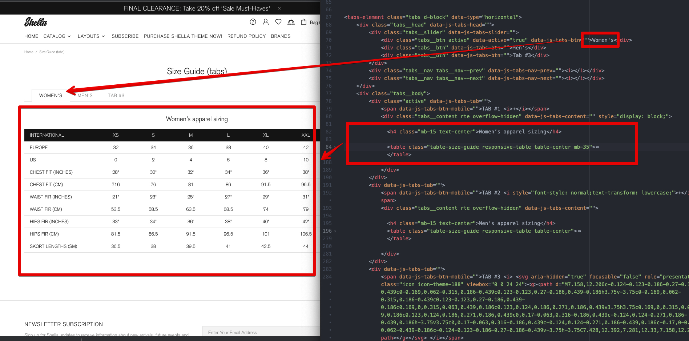Click the XL column header
Viewport: 689px width, 341px height.
(266, 135)
